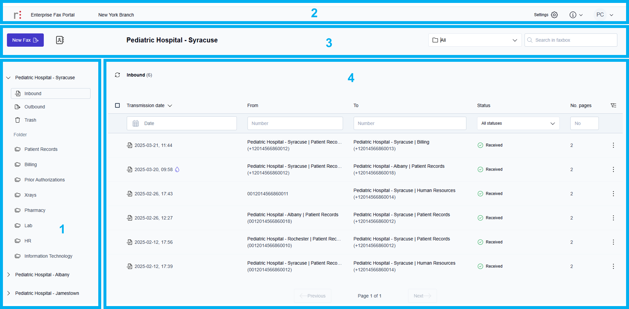Check the select-all checkbox in the fax list

coord(117,105)
